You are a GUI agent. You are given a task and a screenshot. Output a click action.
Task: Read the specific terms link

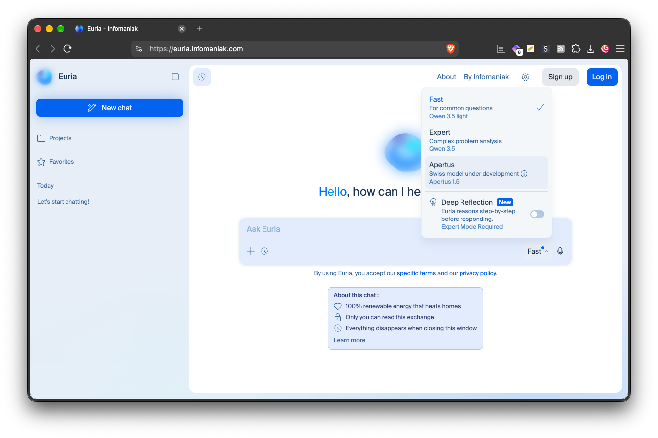[x=416, y=273]
